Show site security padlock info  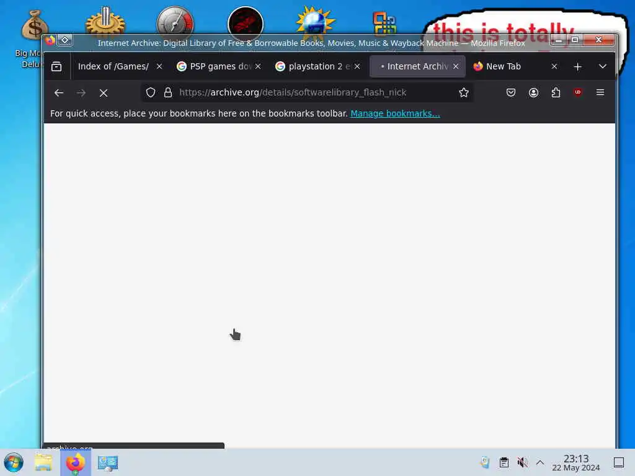point(168,92)
